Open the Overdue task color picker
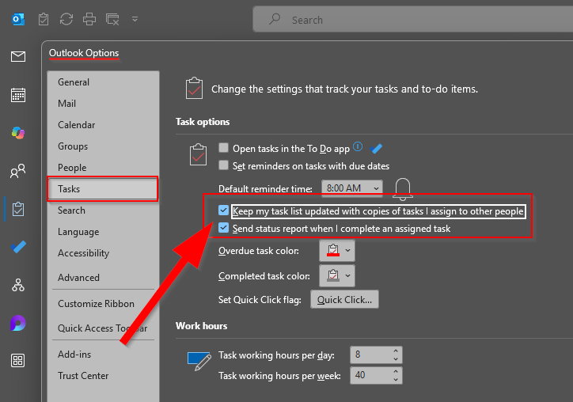Screen dimensions: 573x402 tap(337, 251)
